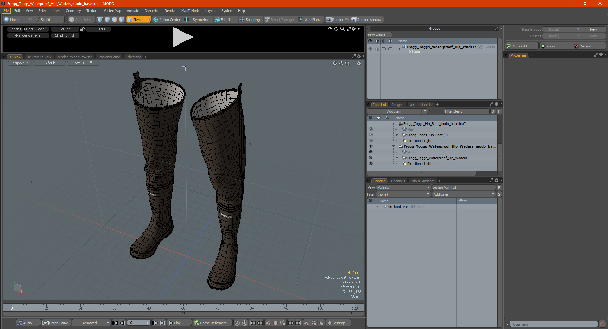Viewport: 608px width, 329px height.
Task: Select Materials mode cube icon in toolbar
Action: click(x=122, y=20)
